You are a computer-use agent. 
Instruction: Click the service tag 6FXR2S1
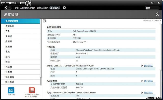coord(77,38)
